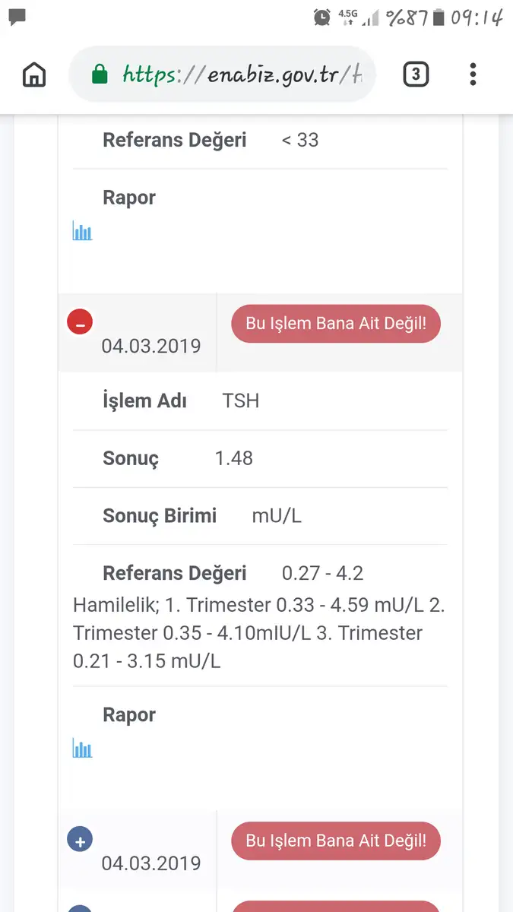Tap the browser home icon
This screenshot has height=912, width=513.
[34, 74]
